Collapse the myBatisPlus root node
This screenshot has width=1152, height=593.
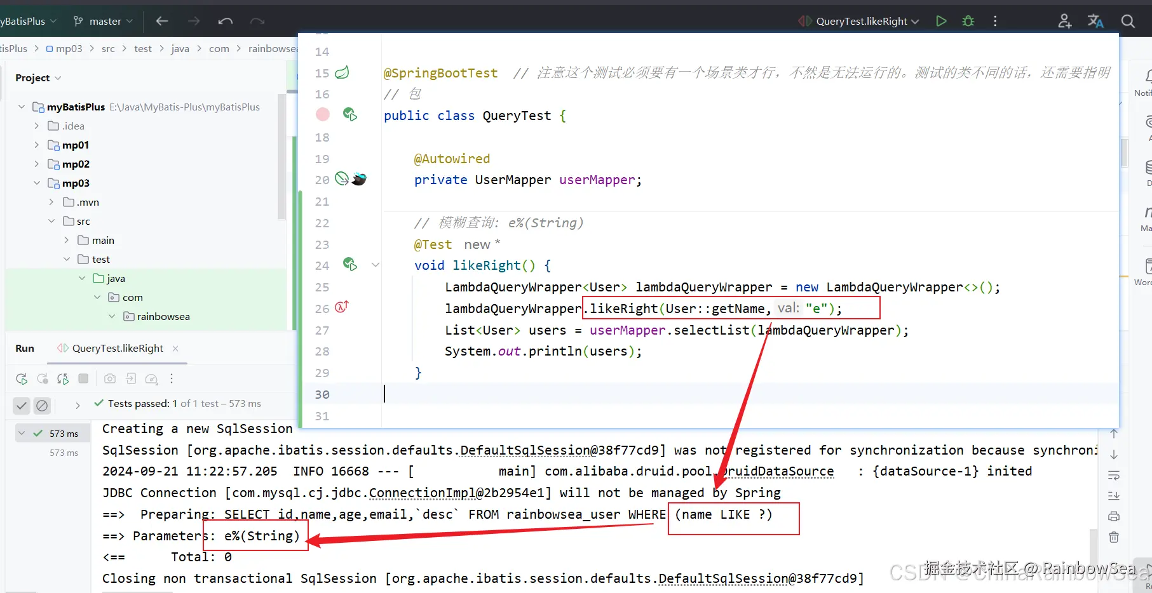[22, 107]
